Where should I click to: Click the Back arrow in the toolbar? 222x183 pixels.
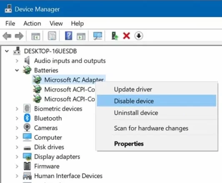(7, 36)
